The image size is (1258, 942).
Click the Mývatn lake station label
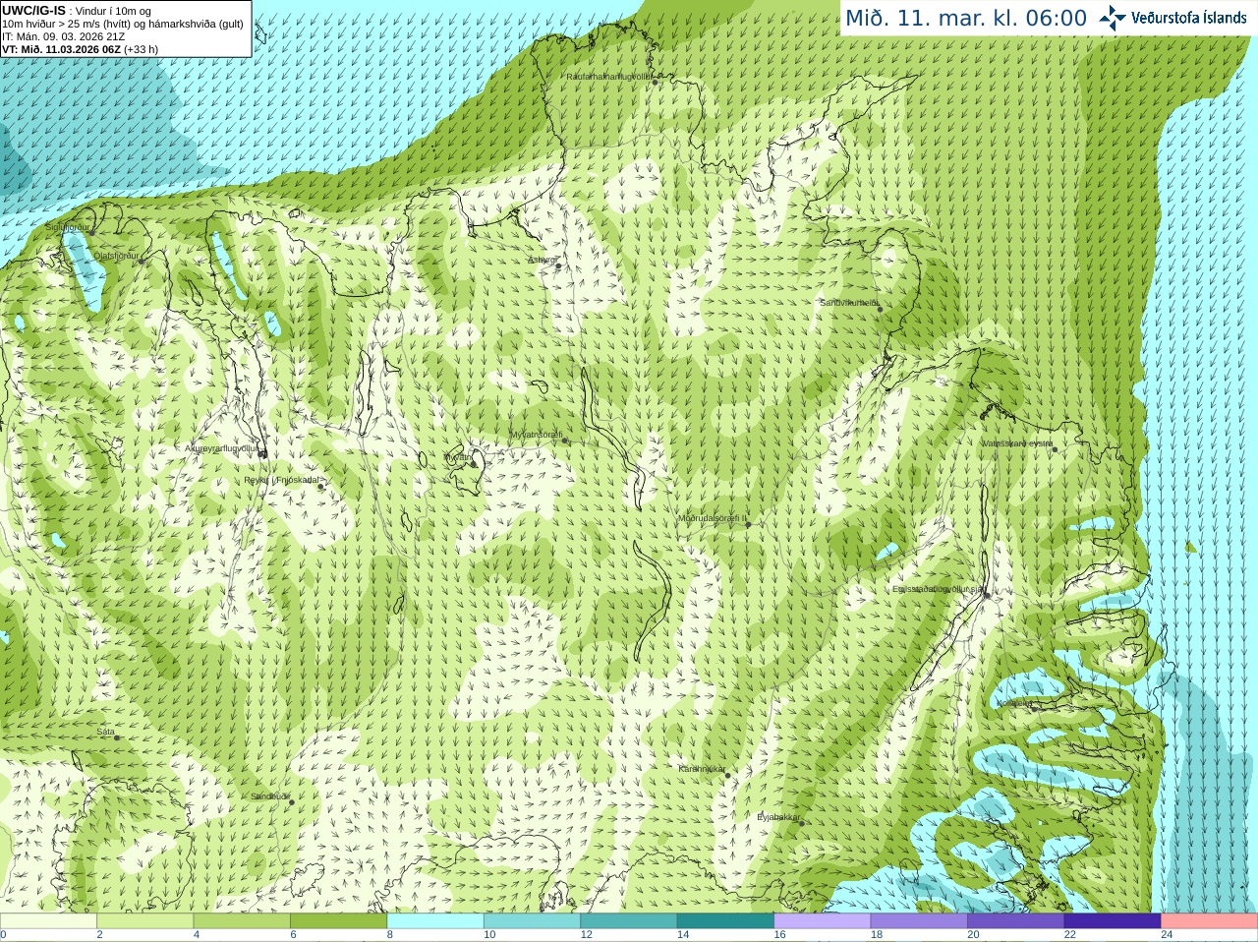(x=457, y=457)
